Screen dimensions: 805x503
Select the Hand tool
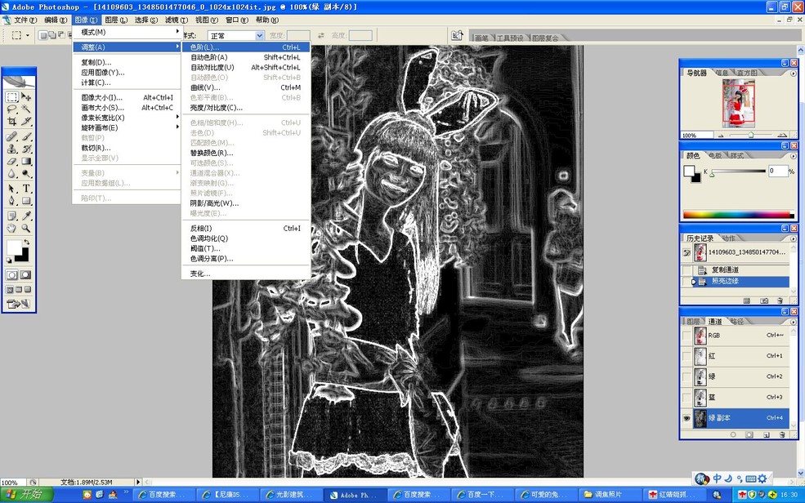pyautogui.click(x=12, y=229)
